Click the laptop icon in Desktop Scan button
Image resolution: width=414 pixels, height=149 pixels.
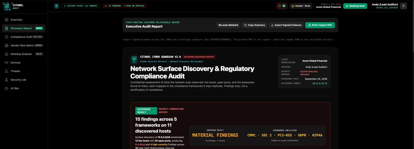tap(347, 6)
